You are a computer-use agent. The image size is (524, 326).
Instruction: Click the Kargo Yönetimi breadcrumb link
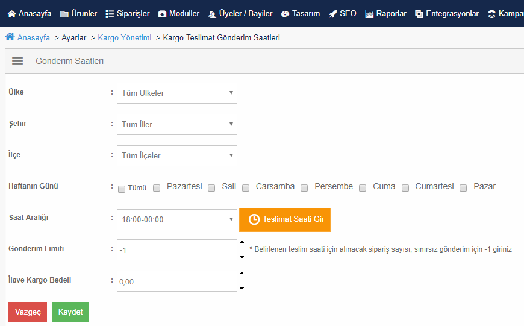click(125, 37)
